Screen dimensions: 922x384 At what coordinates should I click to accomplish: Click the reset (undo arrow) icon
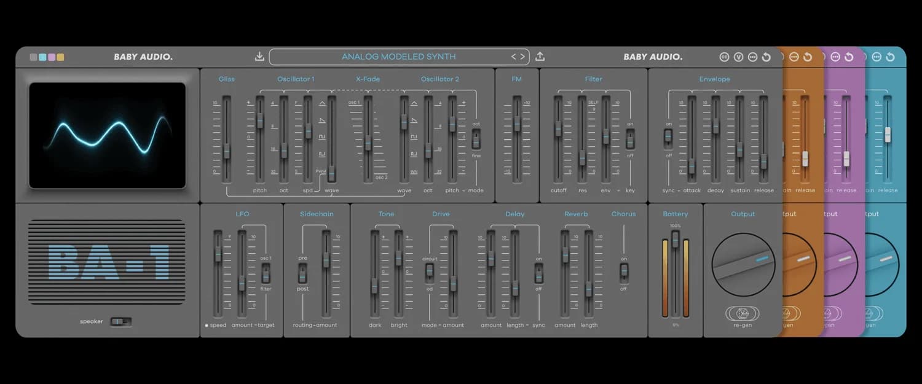(766, 56)
